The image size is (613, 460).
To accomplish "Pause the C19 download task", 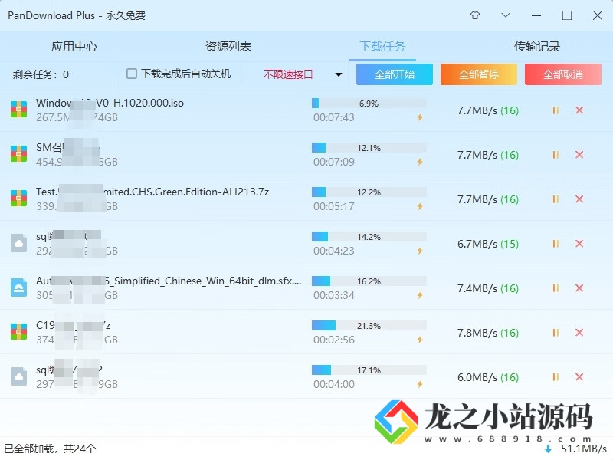I will (556, 333).
